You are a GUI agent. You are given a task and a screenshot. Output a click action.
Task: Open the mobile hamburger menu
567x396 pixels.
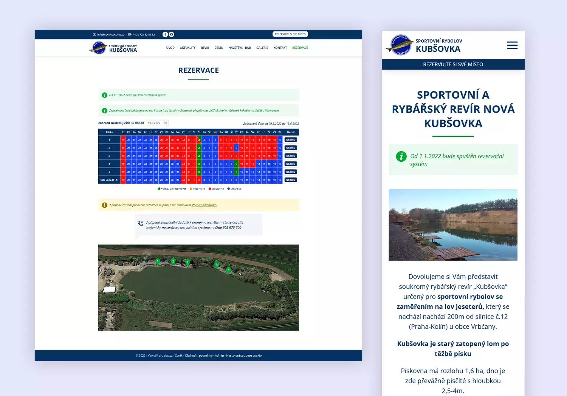coord(512,45)
